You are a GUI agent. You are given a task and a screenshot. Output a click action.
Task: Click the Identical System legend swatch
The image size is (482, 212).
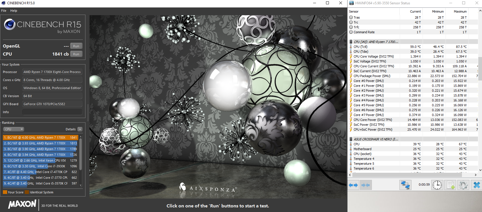click(27, 192)
